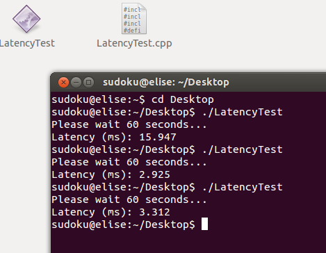Click the cd Desktop command line

click(x=133, y=99)
